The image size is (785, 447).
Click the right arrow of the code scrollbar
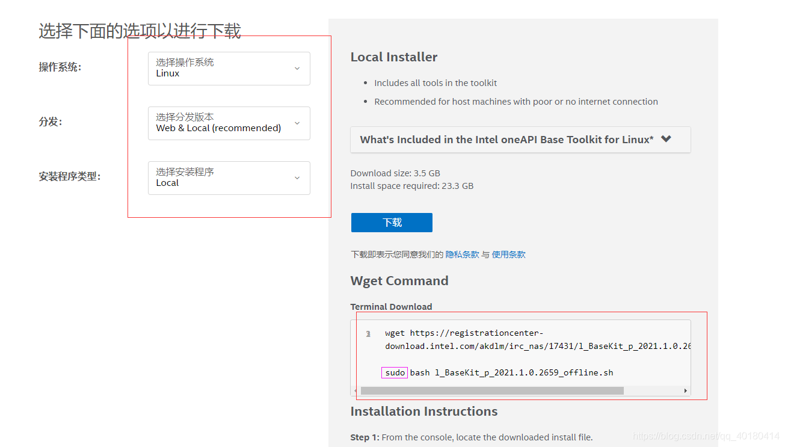pos(685,390)
